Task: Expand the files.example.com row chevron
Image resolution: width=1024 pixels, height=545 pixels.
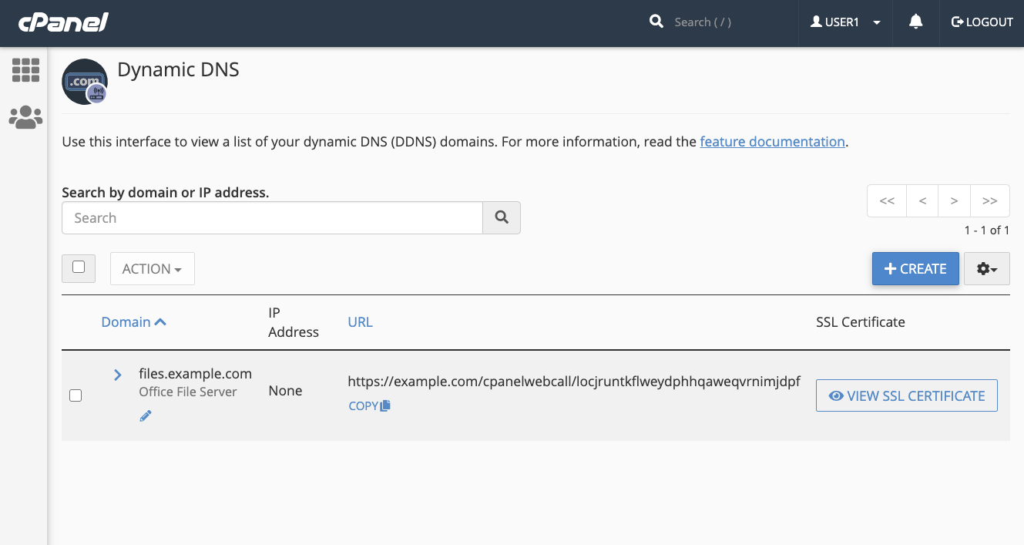Action: tap(117, 375)
